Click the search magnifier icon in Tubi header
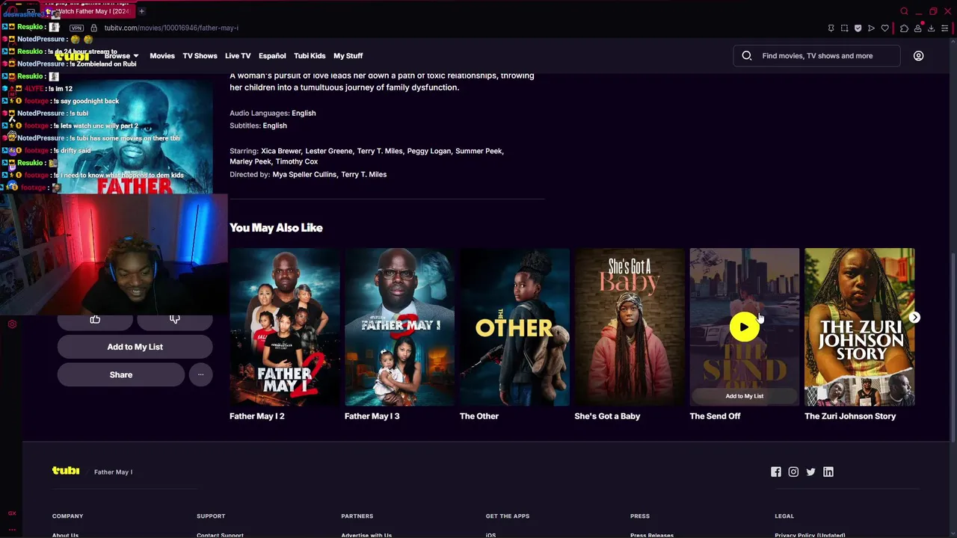The width and height of the screenshot is (957, 538). (x=746, y=55)
